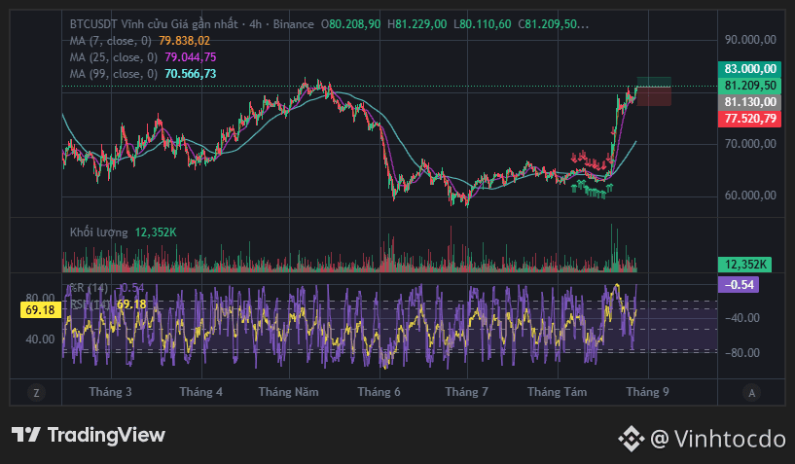Click the A auto-scale button
This screenshot has width=795, height=464.
(x=751, y=393)
